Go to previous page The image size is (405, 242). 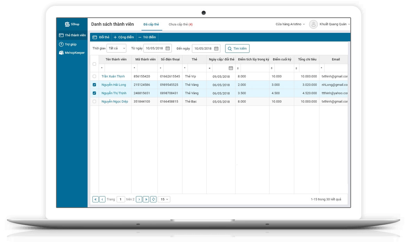tap(102, 199)
